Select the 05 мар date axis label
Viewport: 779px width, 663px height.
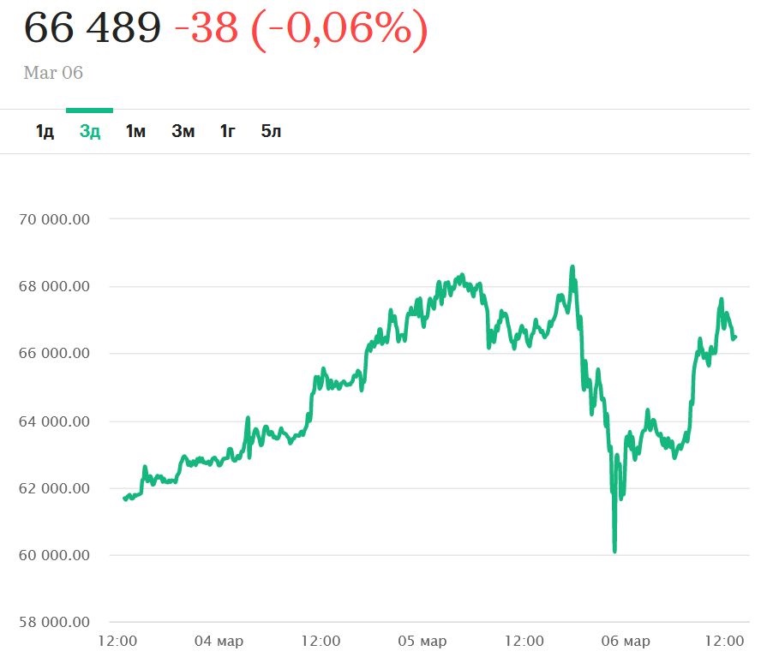[x=423, y=642]
